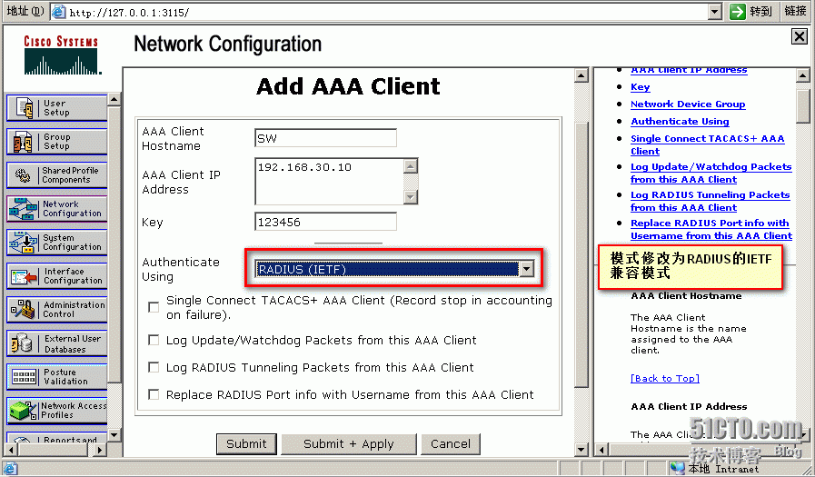This screenshot has width=815, height=477.
Task: Click the Key input field
Action: (x=326, y=222)
